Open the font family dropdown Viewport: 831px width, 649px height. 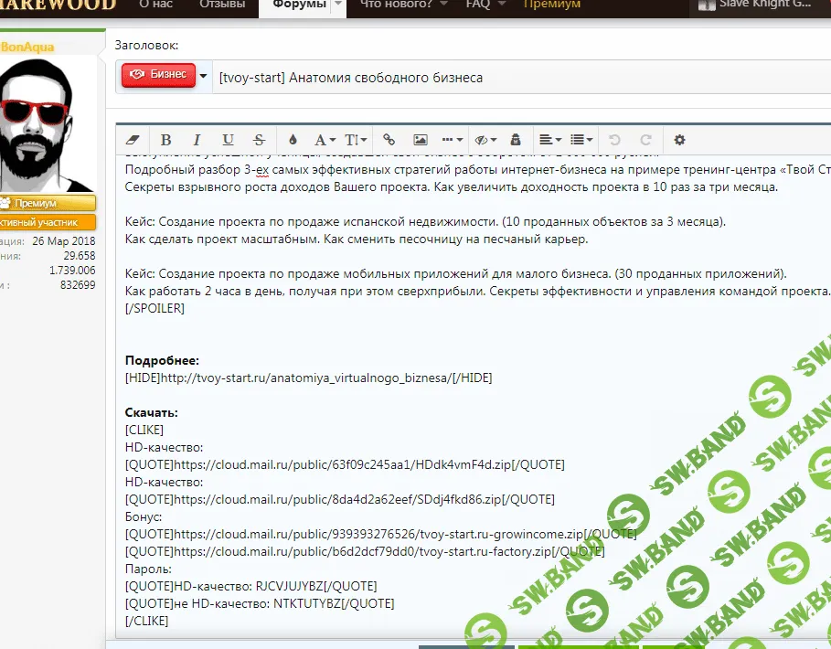click(325, 140)
